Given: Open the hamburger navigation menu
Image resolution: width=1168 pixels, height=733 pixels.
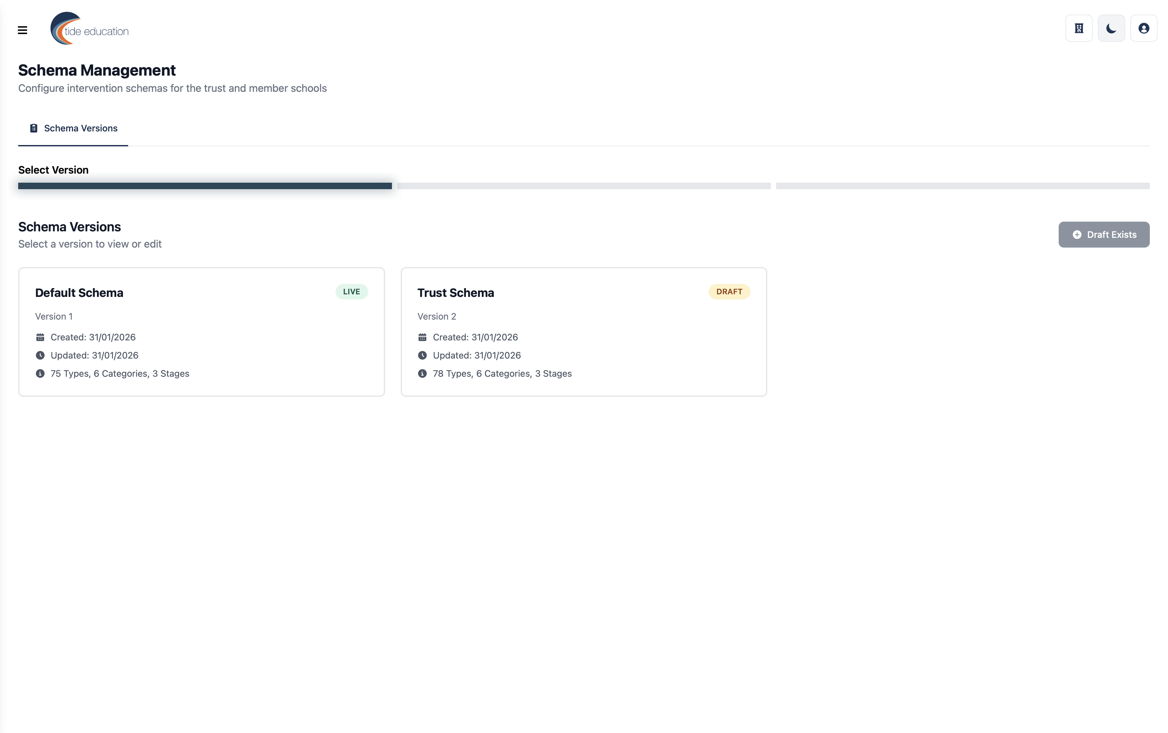Looking at the screenshot, I should pyautogui.click(x=23, y=30).
